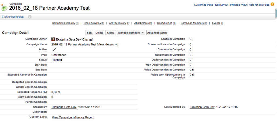Click the Customize Page link
The image size is (277, 121).
tap(204, 5)
